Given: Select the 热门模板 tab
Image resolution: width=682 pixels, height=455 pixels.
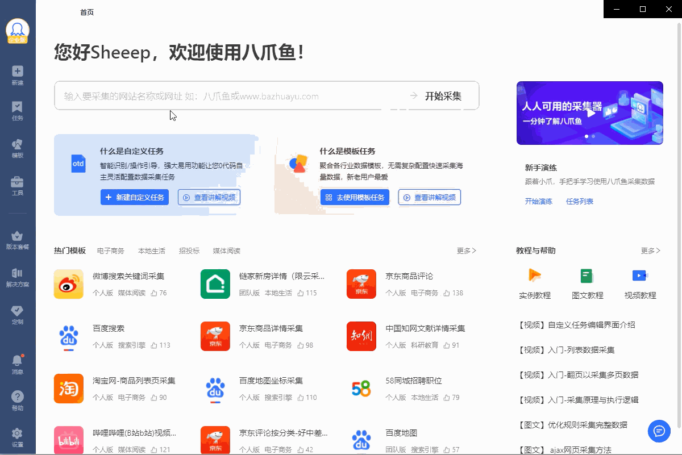Looking at the screenshot, I should (x=70, y=251).
